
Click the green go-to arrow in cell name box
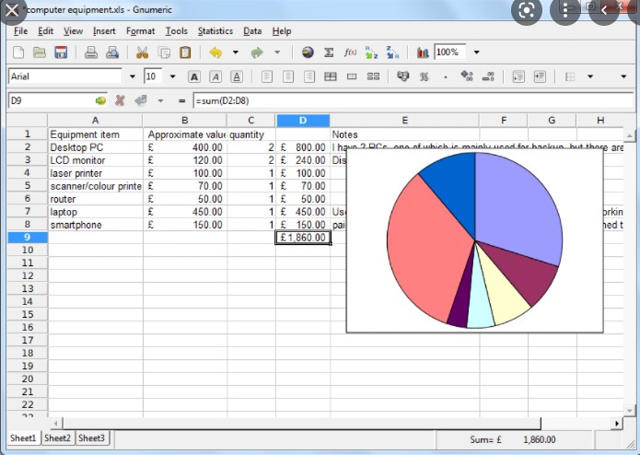pos(100,100)
